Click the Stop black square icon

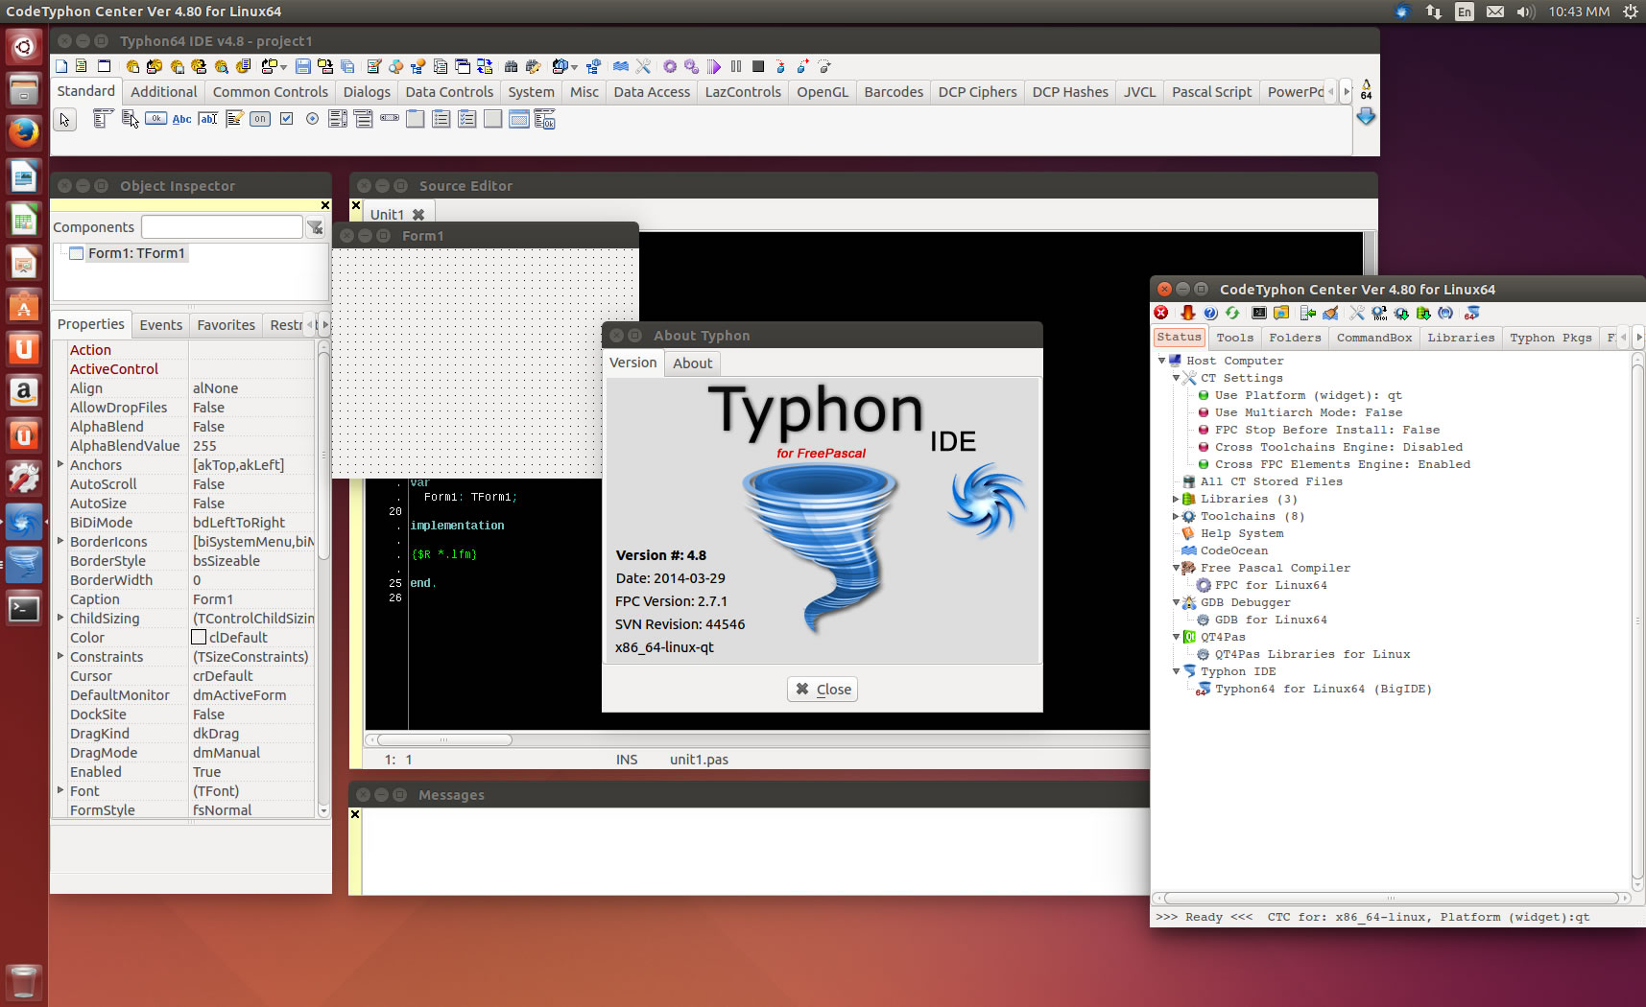pos(758,66)
